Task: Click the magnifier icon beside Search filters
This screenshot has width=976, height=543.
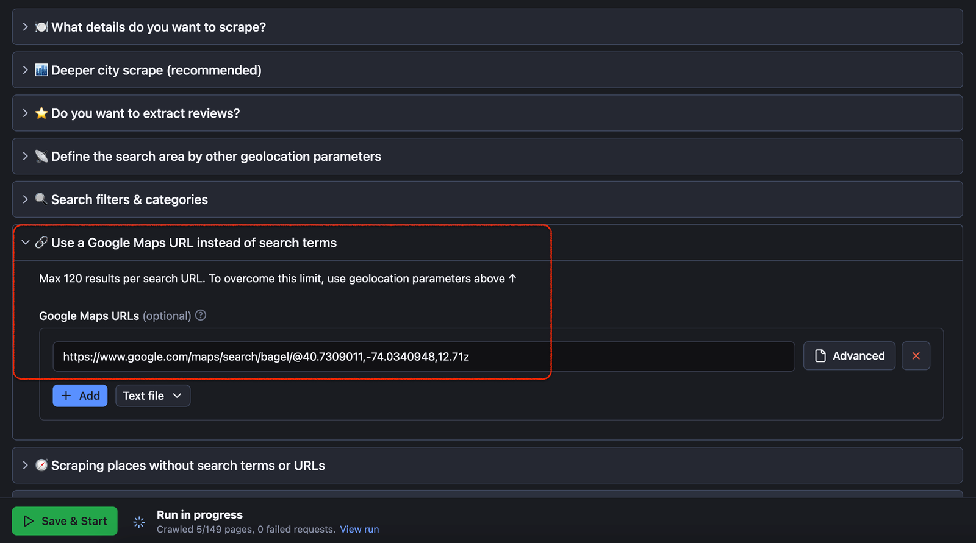Action: (x=41, y=199)
